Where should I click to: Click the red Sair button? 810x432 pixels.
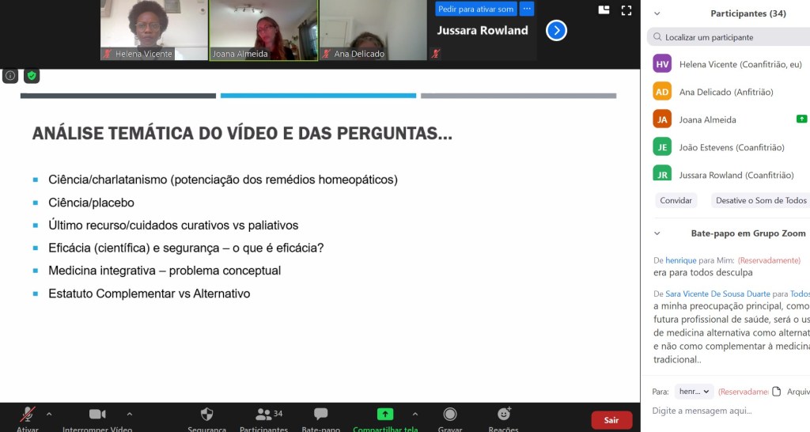611,420
